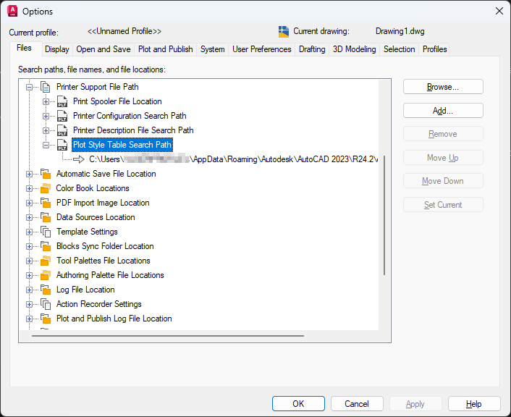Expand Tool Palettes File Locations
This screenshot has height=417, width=511.
click(x=30, y=261)
